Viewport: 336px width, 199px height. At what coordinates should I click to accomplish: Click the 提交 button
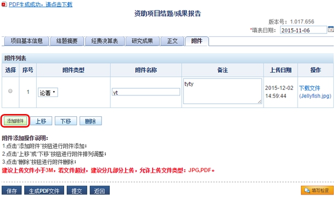pyautogui.click(x=77, y=190)
